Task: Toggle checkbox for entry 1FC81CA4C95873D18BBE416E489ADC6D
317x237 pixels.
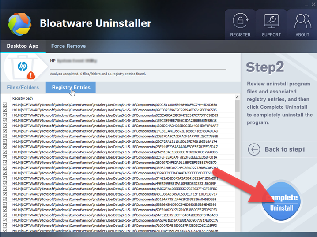Action: coord(5,131)
